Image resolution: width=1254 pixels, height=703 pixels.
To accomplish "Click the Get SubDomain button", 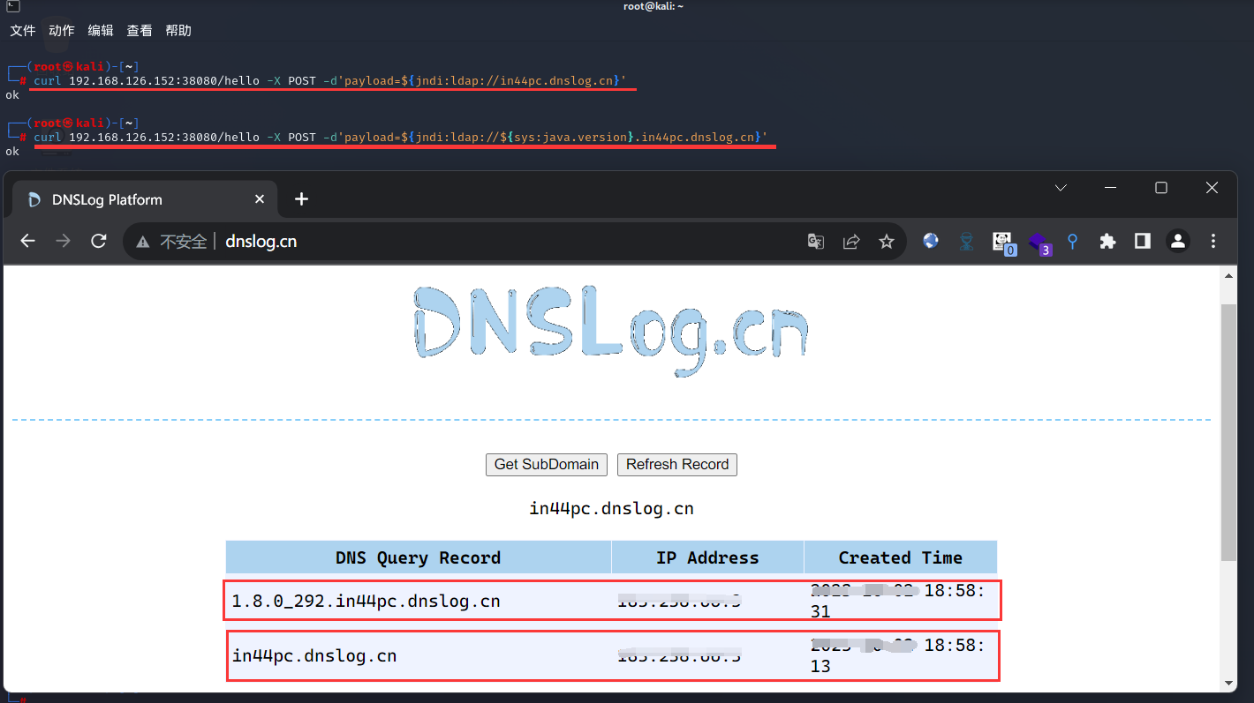I will point(547,465).
